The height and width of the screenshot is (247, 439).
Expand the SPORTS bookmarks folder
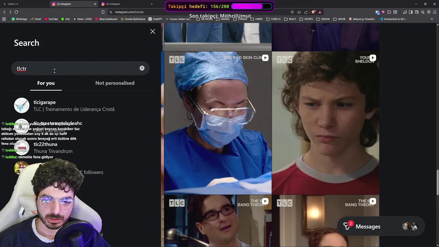pos(306,19)
